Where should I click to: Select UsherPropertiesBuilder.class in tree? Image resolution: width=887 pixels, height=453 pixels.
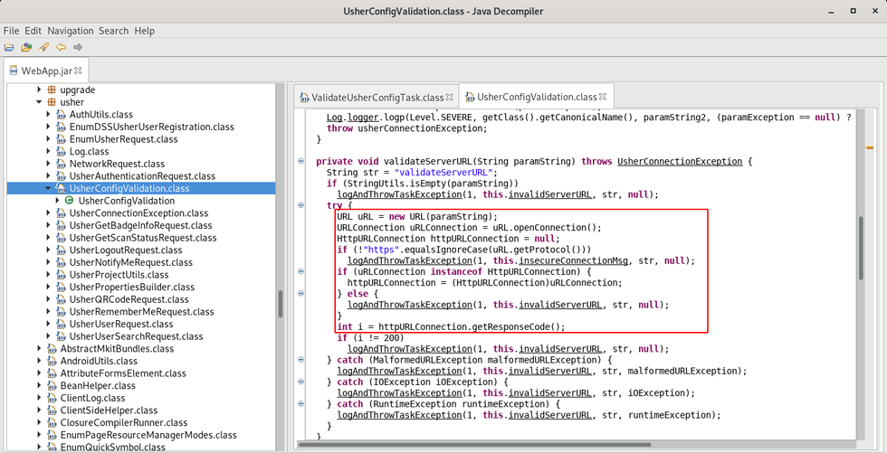132,287
